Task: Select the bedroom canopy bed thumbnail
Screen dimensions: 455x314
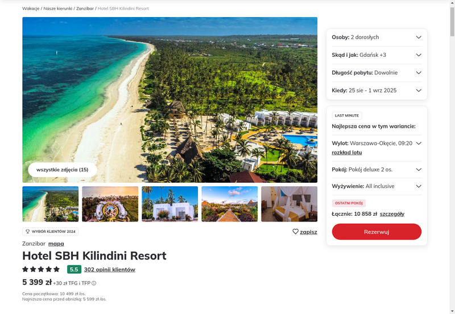Action: [289, 204]
